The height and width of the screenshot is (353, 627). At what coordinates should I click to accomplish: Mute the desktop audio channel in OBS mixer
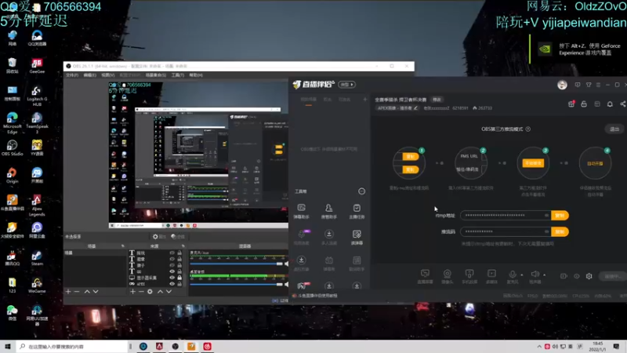[286, 284]
